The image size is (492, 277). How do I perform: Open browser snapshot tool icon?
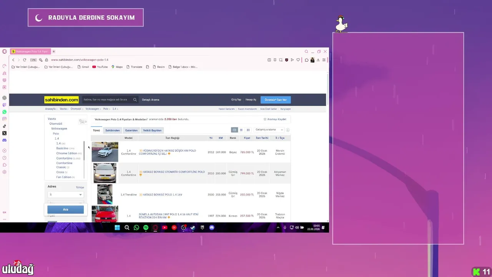pos(281,60)
